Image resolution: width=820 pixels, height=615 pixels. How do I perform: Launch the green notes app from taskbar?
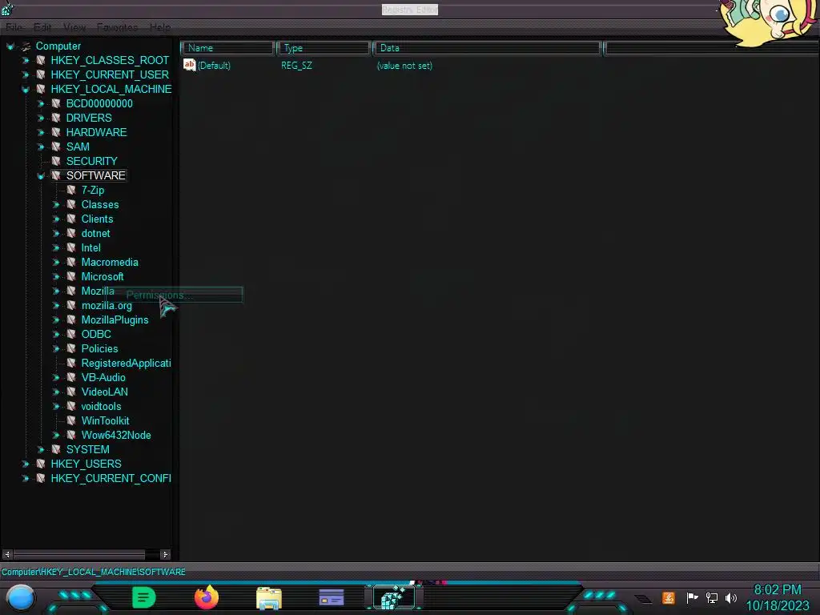[144, 597]
